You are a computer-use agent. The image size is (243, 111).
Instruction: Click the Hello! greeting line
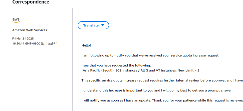click(x=86, y=45)
